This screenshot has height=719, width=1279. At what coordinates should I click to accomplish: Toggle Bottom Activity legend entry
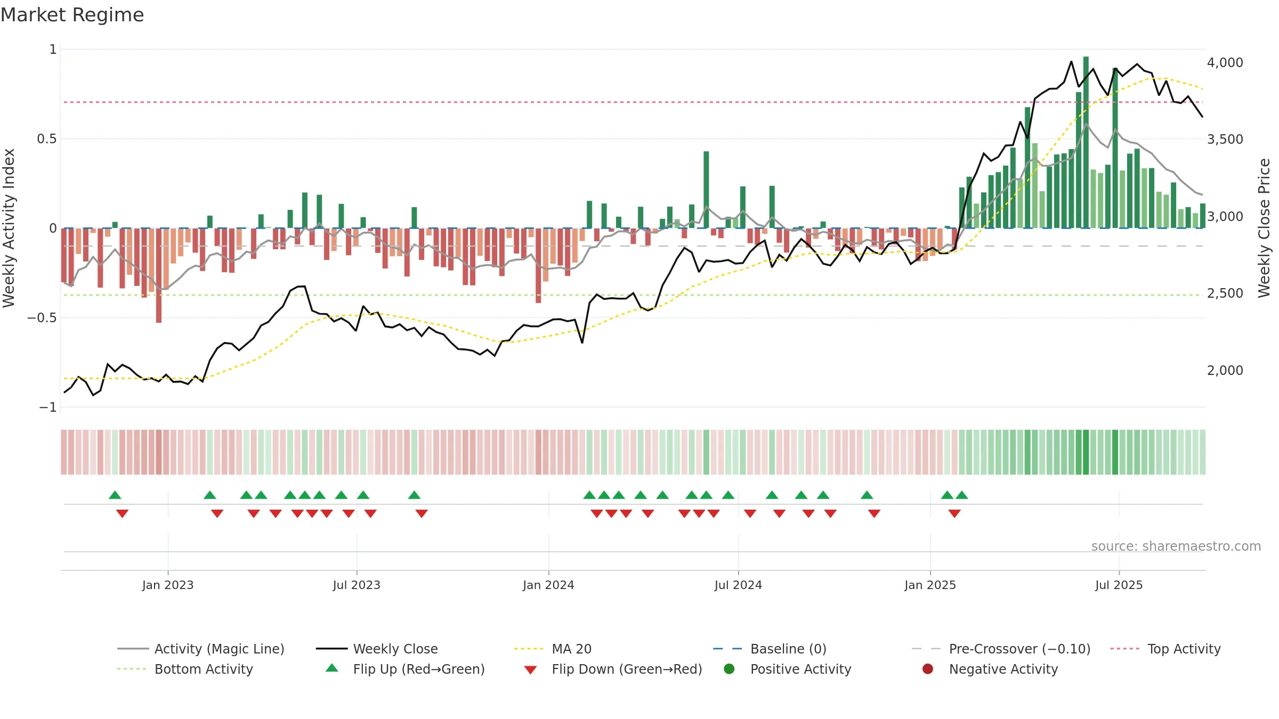click(x=185, y=669)
